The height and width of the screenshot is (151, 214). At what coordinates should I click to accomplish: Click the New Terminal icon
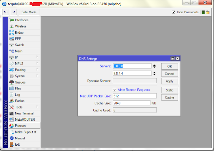(12, 113)
